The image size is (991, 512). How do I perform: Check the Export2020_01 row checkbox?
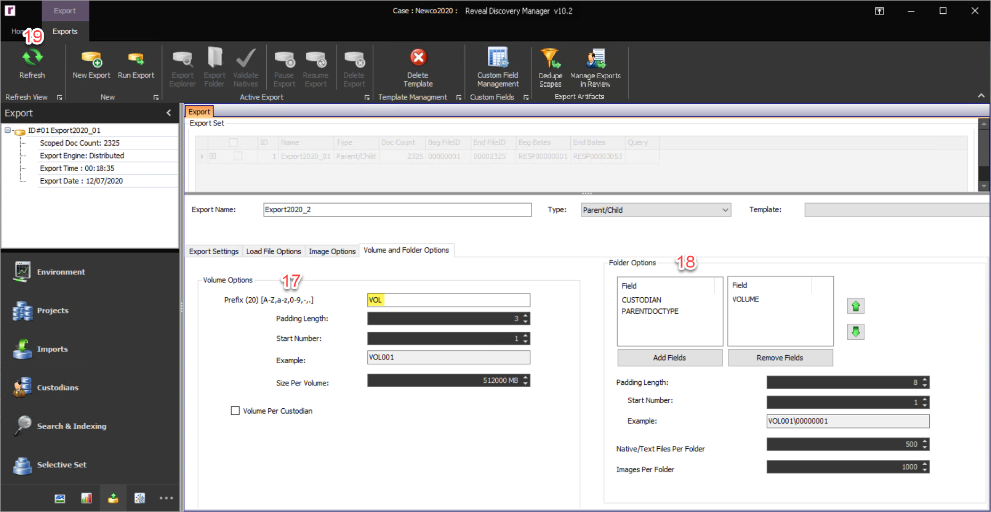[238, 156]
